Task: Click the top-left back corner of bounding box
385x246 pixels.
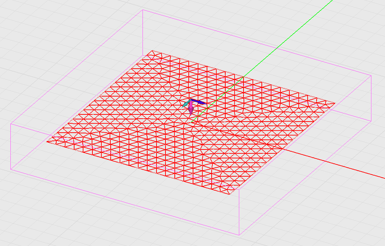Action: (x=144, y=10)
